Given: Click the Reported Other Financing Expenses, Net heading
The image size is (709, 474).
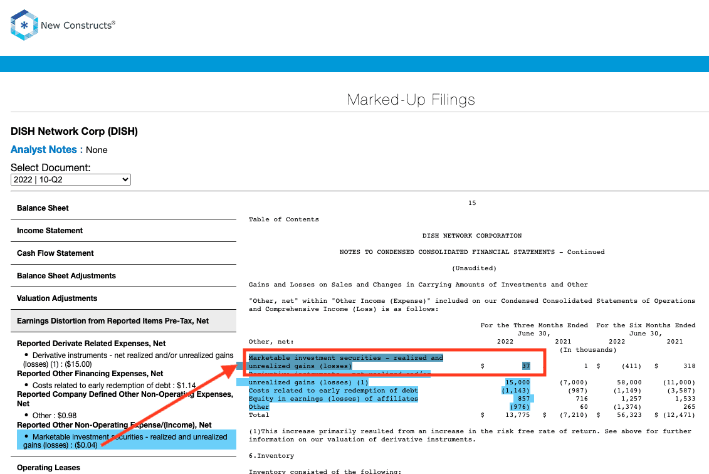Looking at the screenshot, I should click(x=90, y=373).
